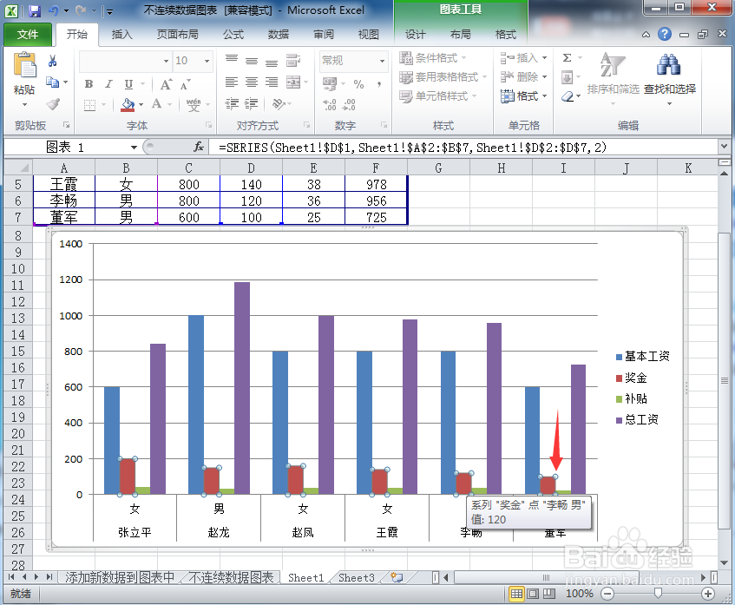Open the paste options dropdown arrow
This screenshot has height=605, width=735.
24,104
